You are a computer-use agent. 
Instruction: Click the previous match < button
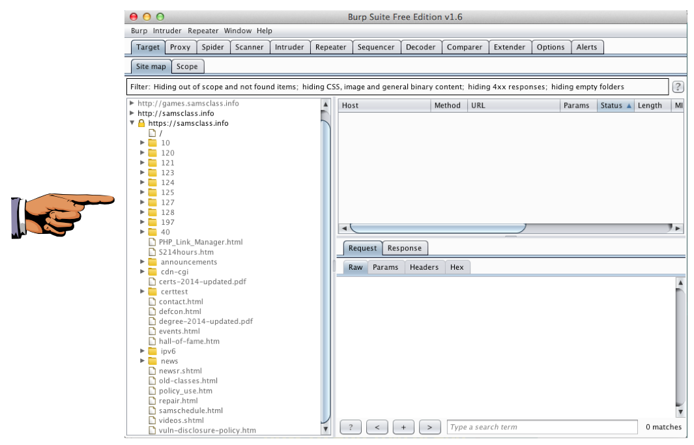pos(377,427)
